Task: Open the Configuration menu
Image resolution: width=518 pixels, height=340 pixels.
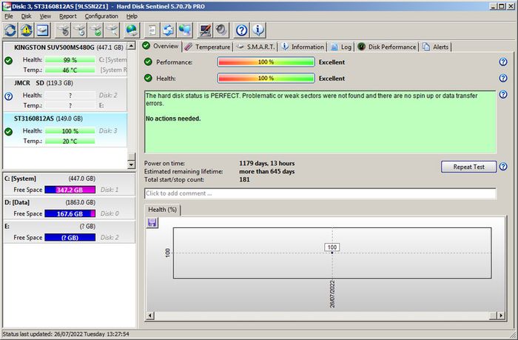Action: (101, 16)
